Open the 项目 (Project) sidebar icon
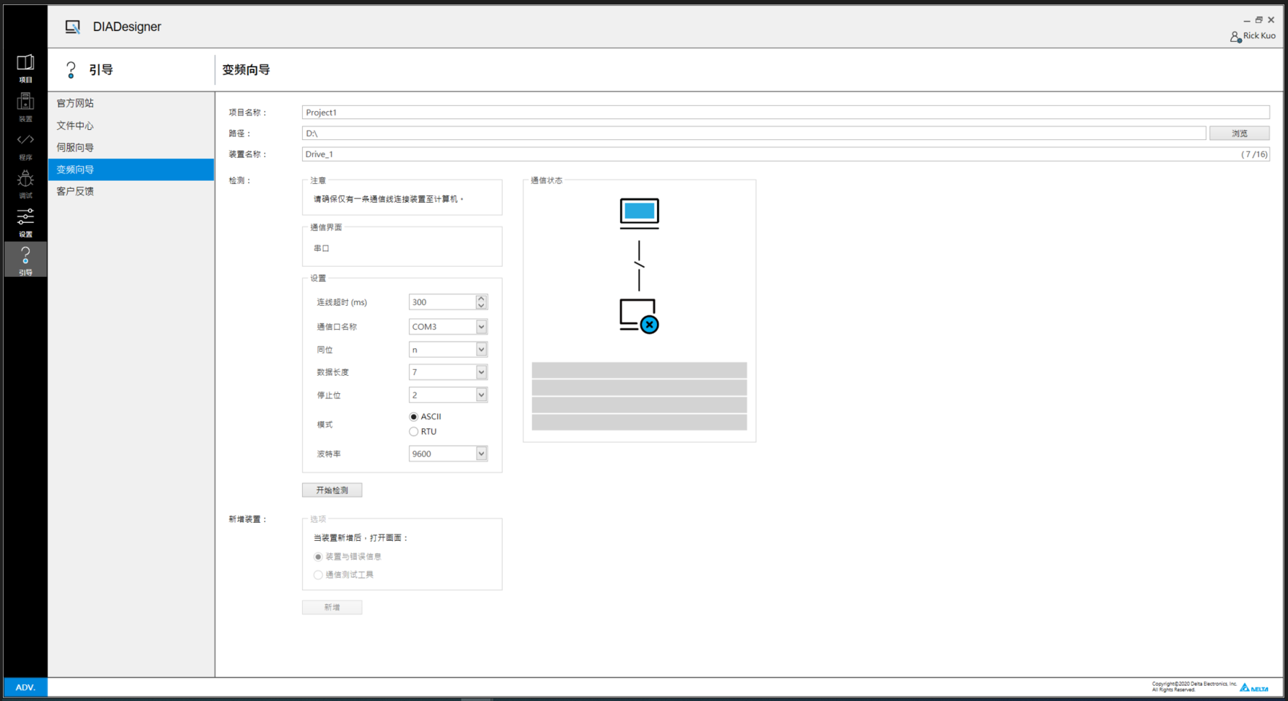Viewport: 1288px width, 701px height. click(x=25, y=68)
